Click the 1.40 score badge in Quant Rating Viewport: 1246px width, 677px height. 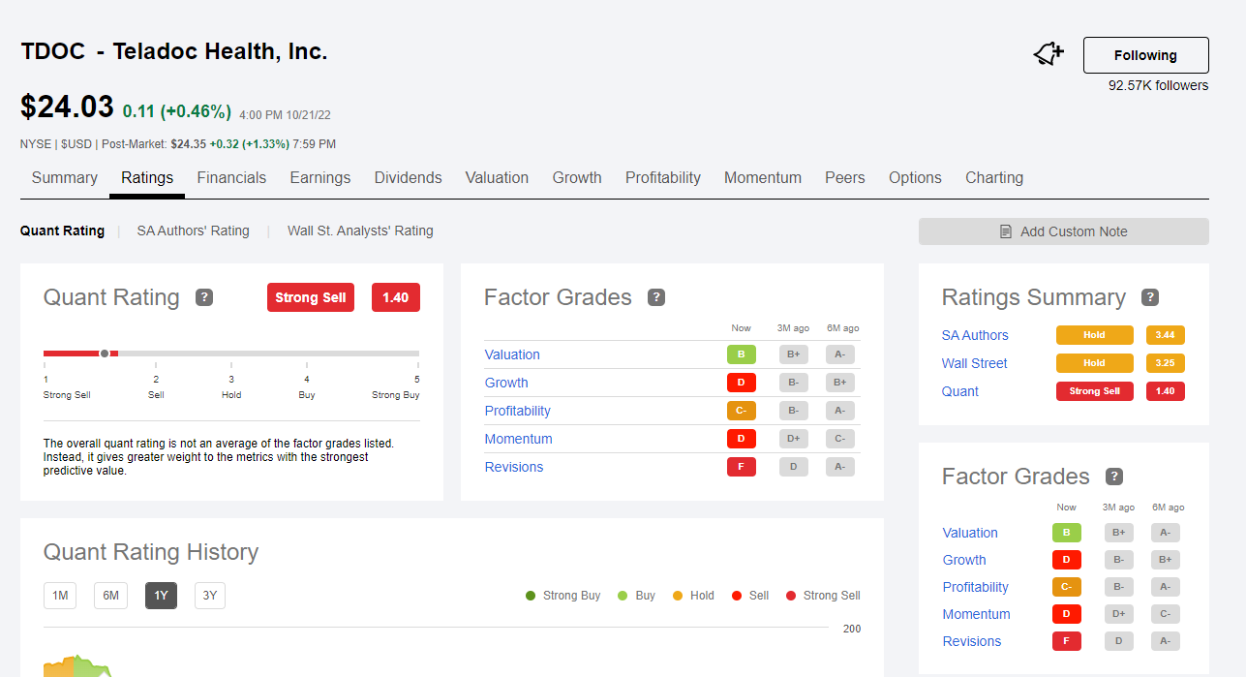(396, 297)
